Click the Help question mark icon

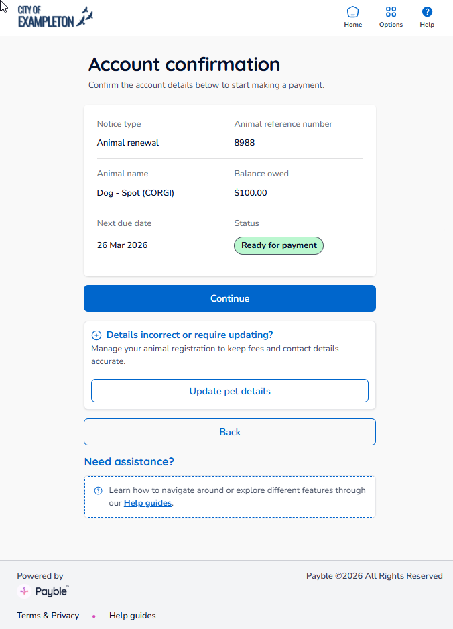point(427,11)
